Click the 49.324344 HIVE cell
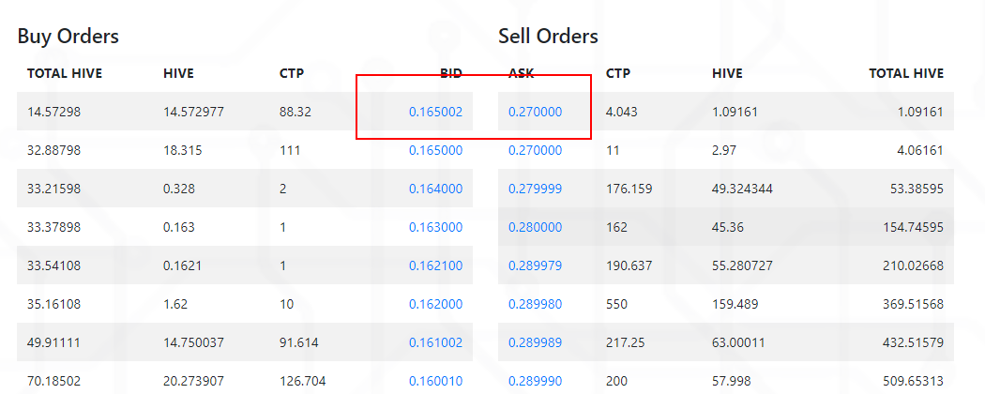This screenshot has width=985, height=394. coord(743,189)
